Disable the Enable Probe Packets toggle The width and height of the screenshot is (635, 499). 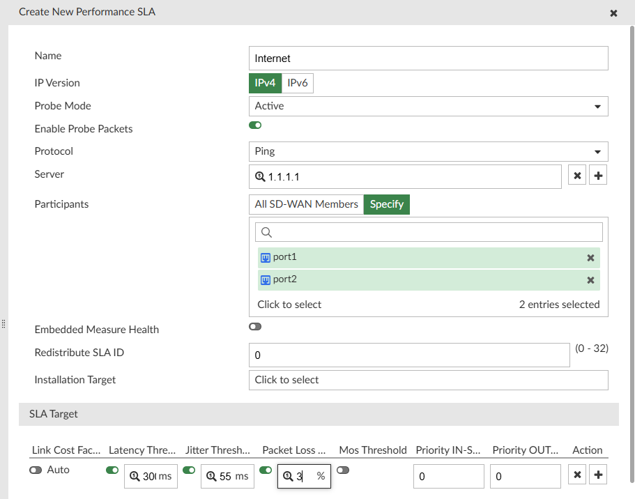point(254,125)
